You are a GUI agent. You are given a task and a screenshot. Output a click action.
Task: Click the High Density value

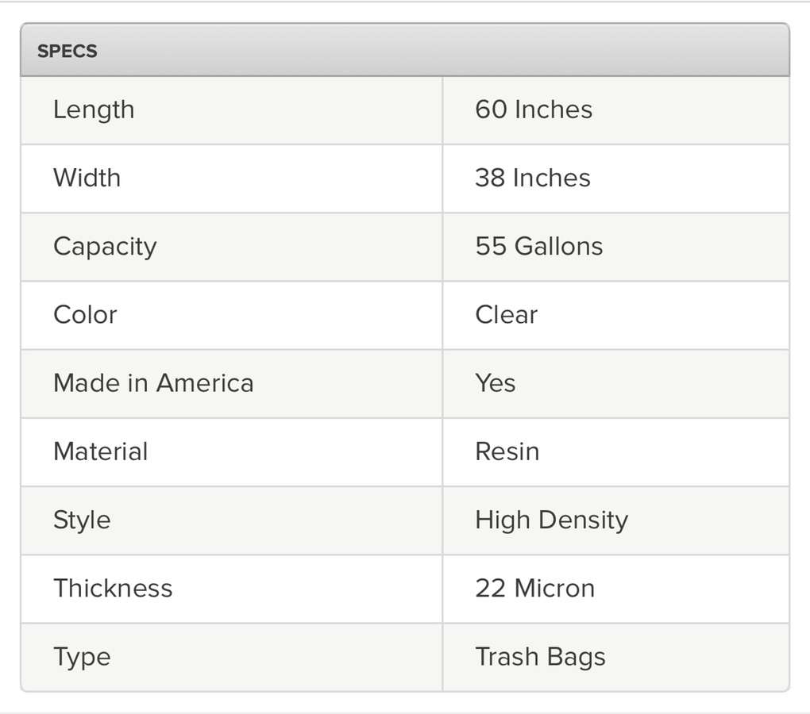tap(552, 520)
